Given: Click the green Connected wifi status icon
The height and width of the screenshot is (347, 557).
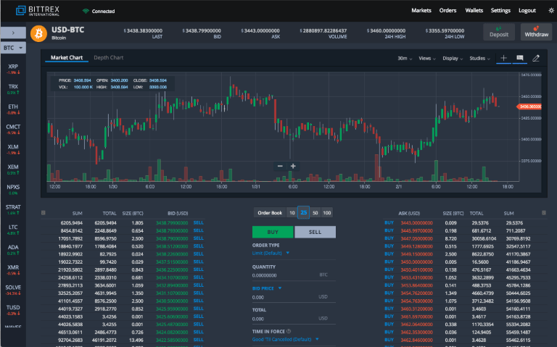Looking at the screenshot, I should (x=86, y=11).
